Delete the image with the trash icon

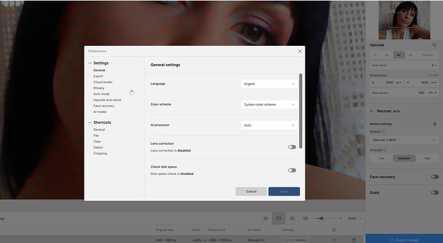coord(354,240)
